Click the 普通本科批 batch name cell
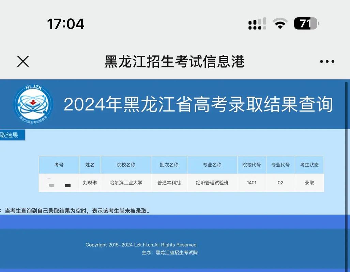The height and width of the screenshot is (272, 350). (169, 183)
